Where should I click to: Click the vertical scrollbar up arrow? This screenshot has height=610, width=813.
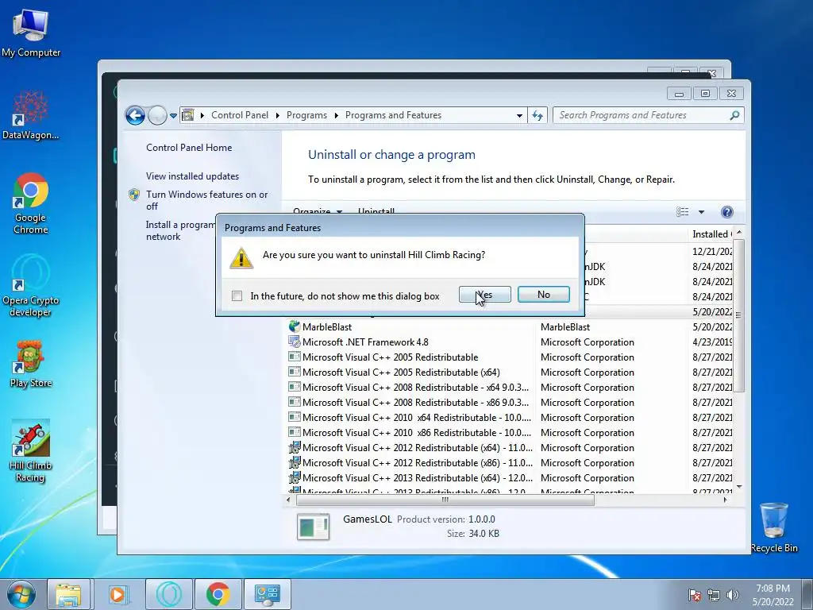739,233
